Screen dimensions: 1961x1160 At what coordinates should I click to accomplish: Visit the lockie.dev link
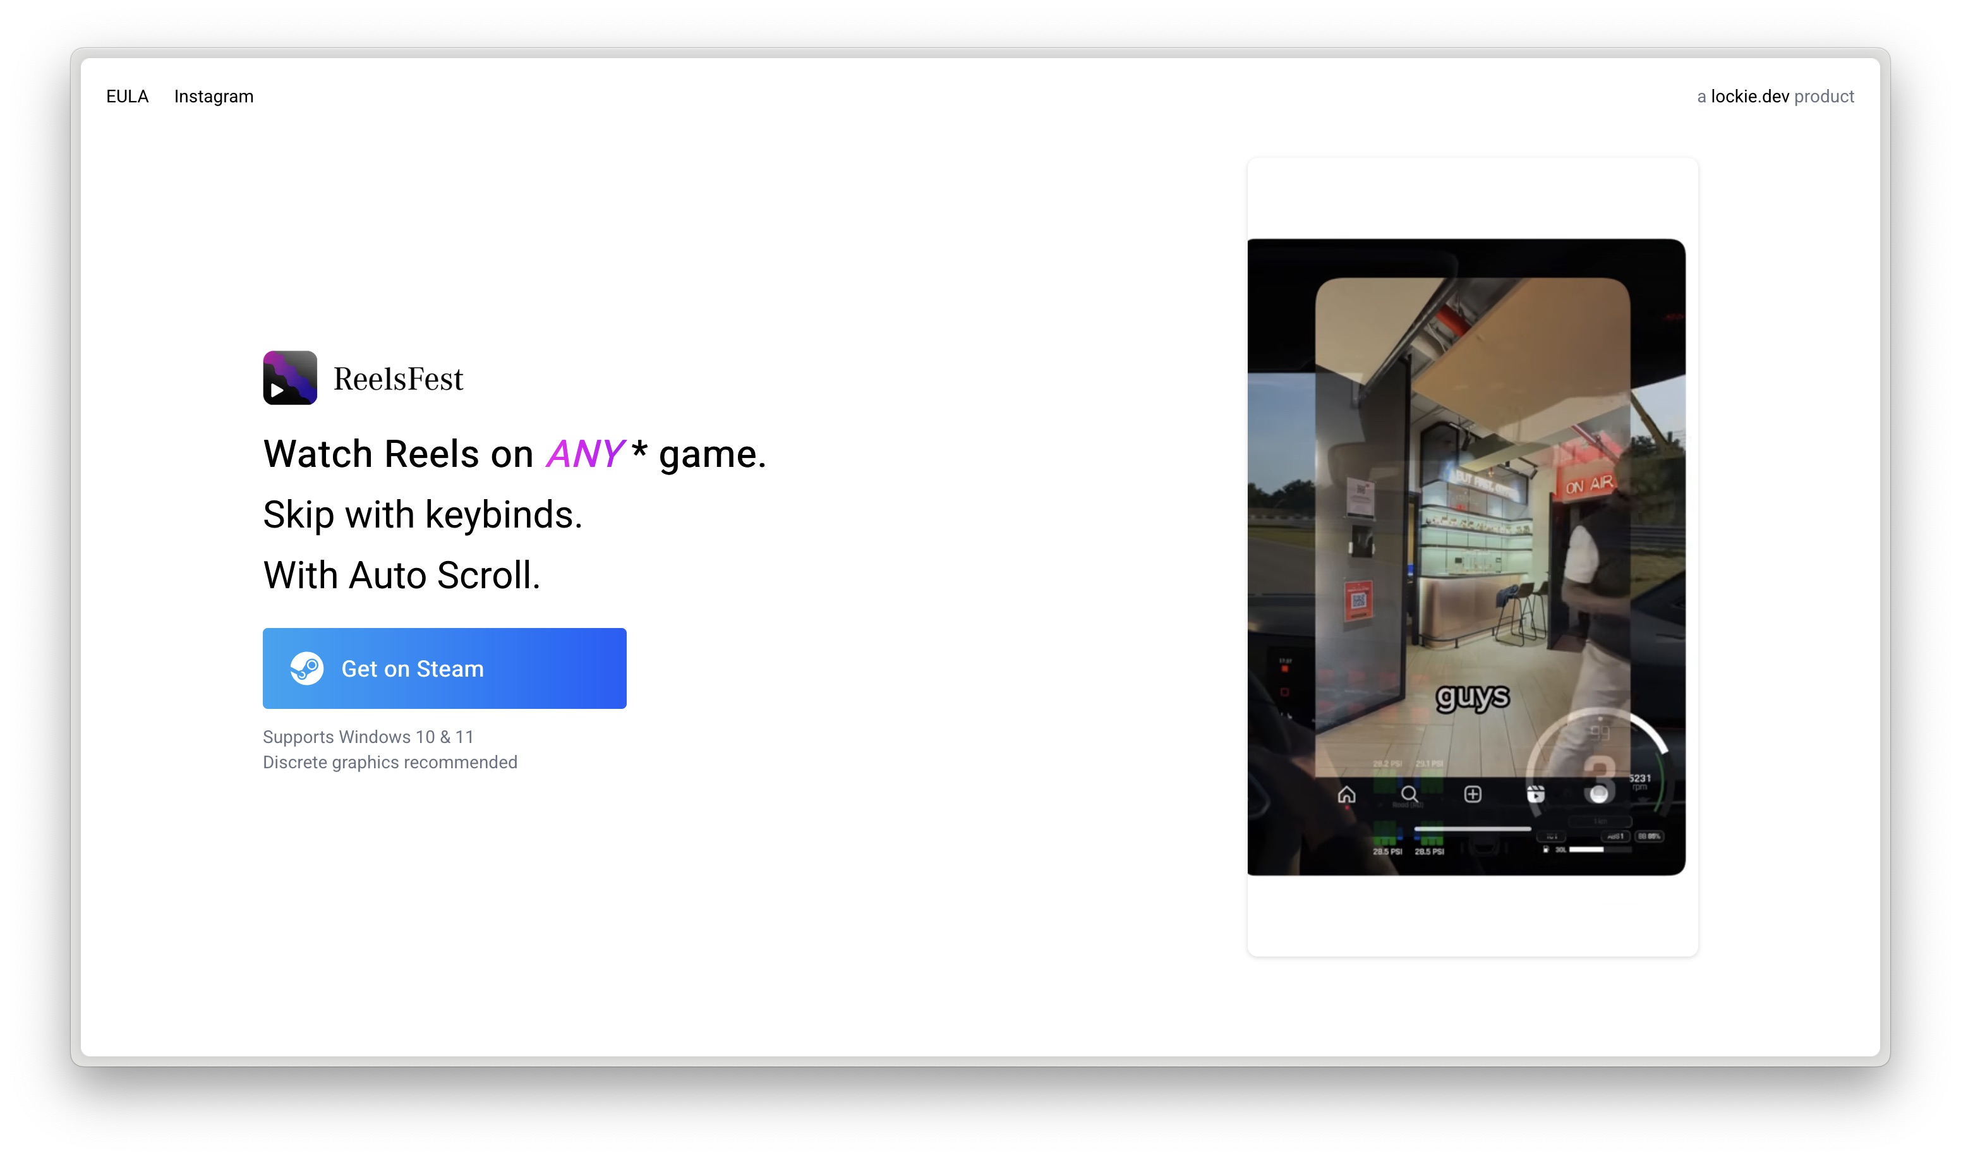(x=1750, y=96)
